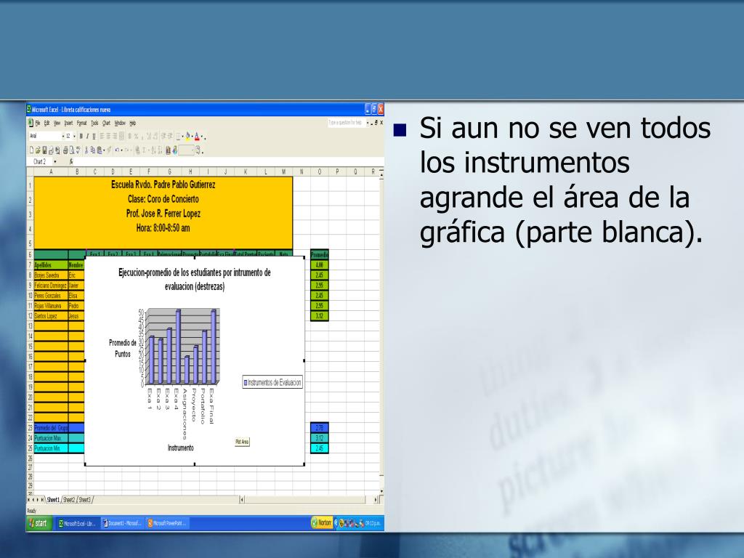Expand the Undo history arrow
Image resolution: width=744 pixels, height=558 pixels.
(121, 150)
